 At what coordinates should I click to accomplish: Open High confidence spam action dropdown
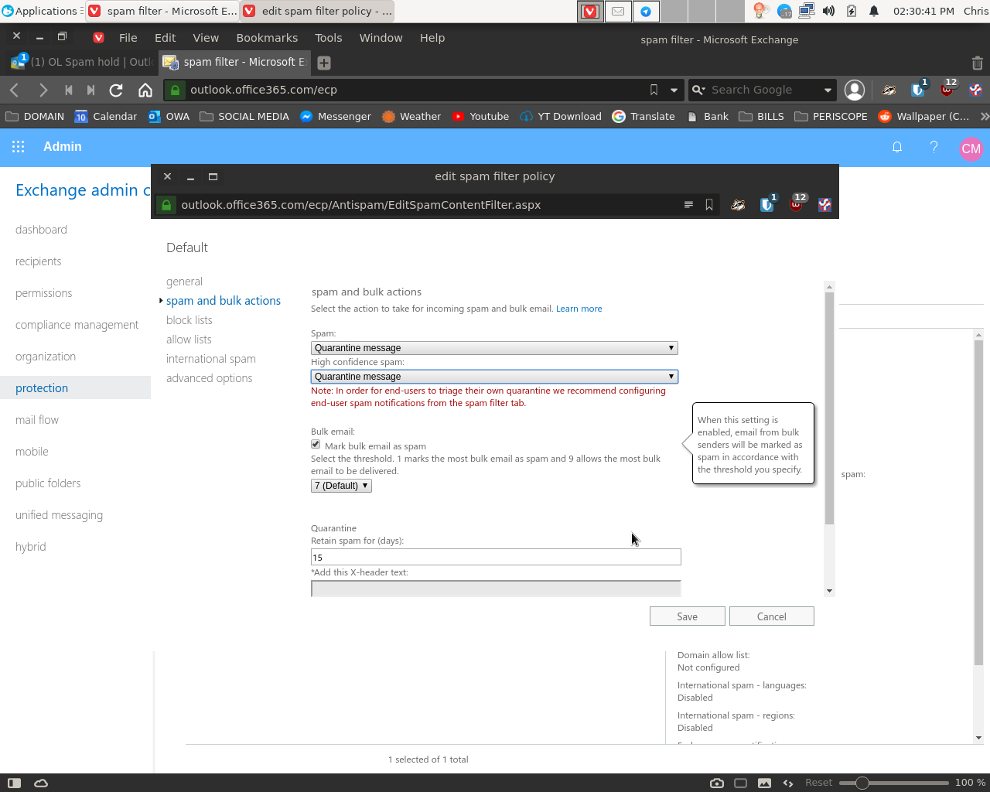click(x=494, y=377)
